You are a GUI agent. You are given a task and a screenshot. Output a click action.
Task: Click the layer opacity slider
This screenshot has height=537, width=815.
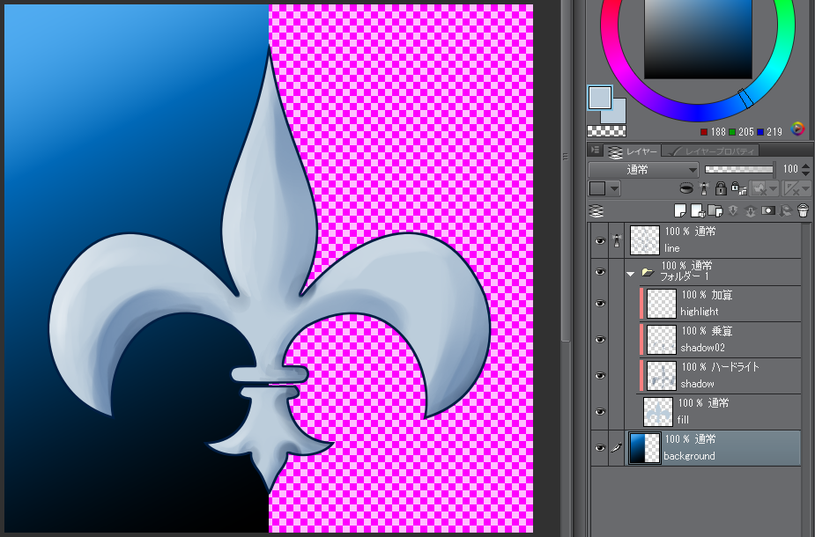[738, 169]
